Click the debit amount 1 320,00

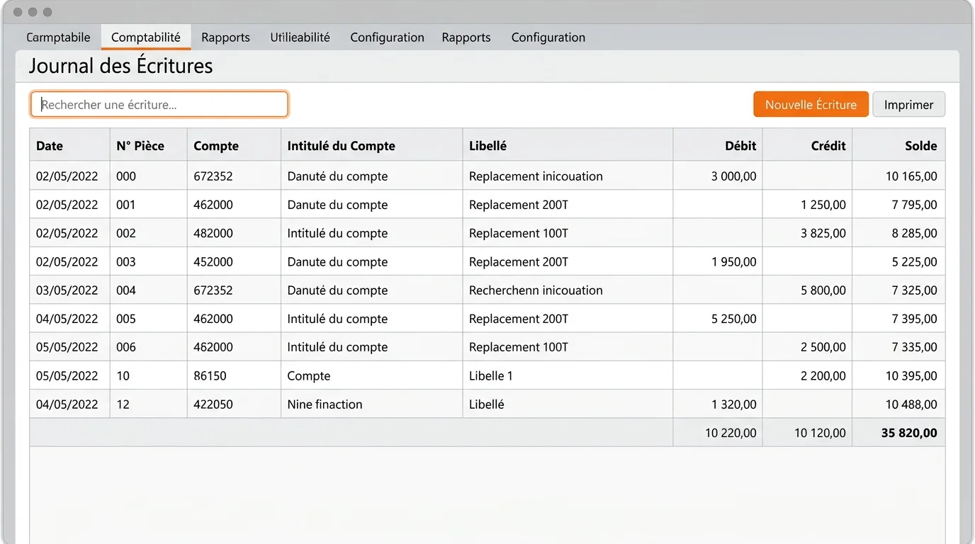coord(734,404)
